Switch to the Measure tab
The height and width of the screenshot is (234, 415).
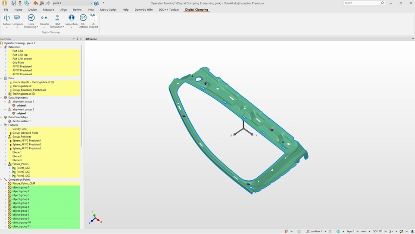pos(48,9)
